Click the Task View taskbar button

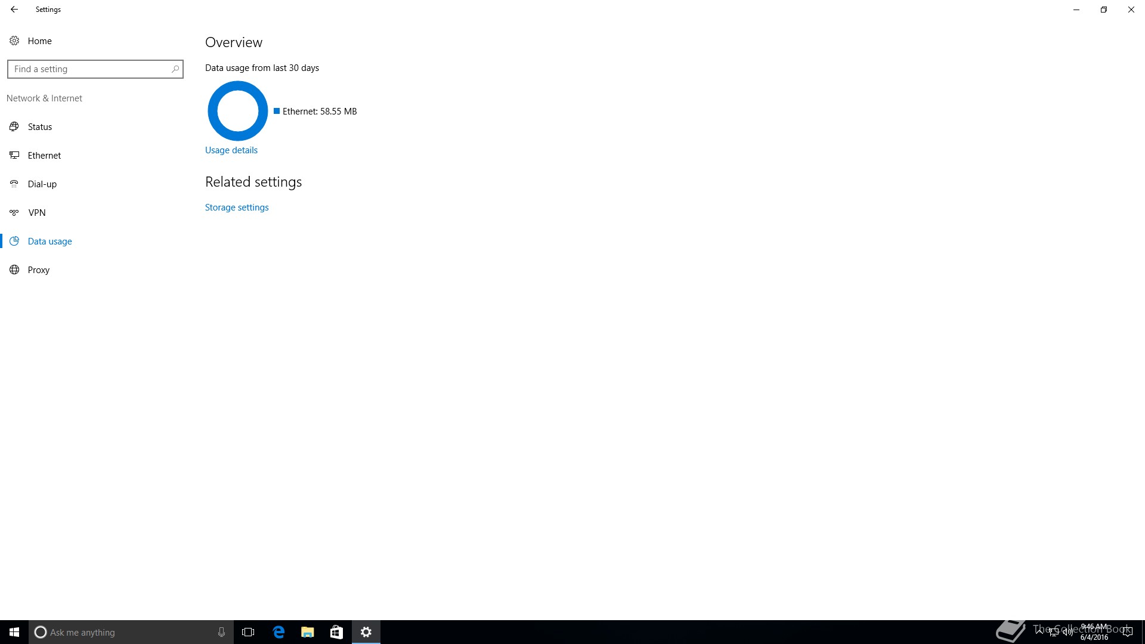click(x=248, y=632)
